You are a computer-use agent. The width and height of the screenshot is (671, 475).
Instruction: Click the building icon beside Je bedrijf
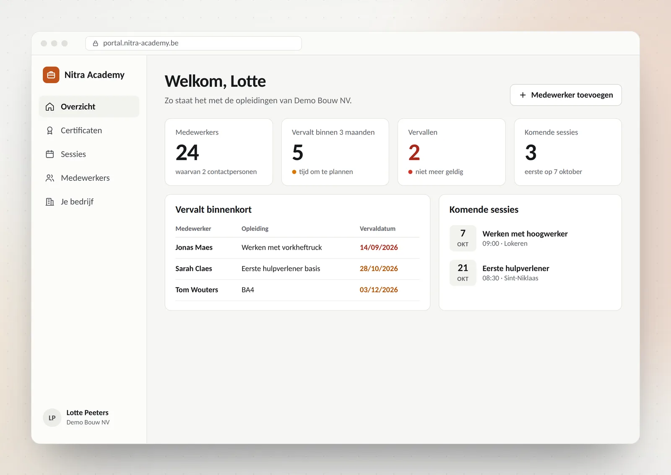tap(50, 202)
